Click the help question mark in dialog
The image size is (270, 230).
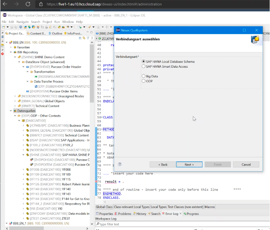(x=120, y=164)
